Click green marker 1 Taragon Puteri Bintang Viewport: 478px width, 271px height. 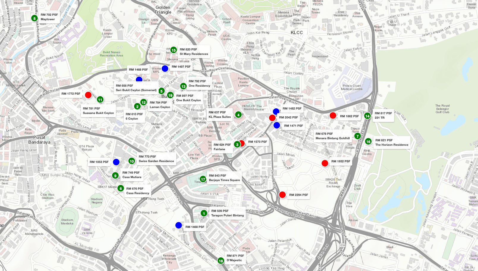tap(204, 213)
